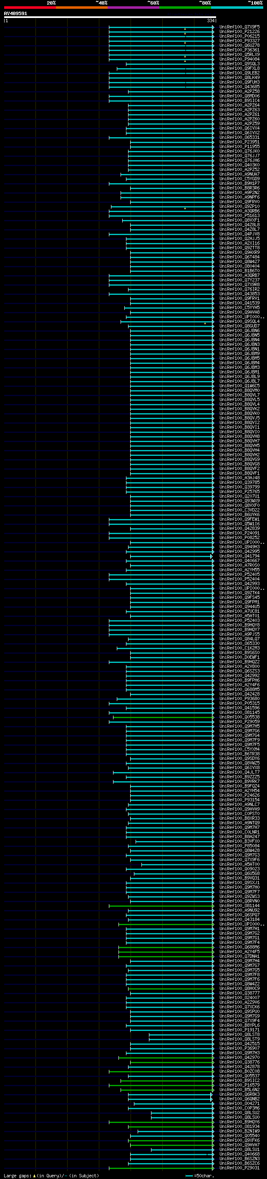The height and width of the screenshot is (1179, 267).
Task: Select the UniRef100_Q8LST8 label
Action: (239, 1035)
